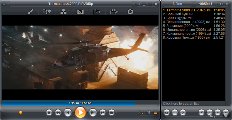Click the playlist right-arrow button
232x120 pixels.
[x=183, y=112]
